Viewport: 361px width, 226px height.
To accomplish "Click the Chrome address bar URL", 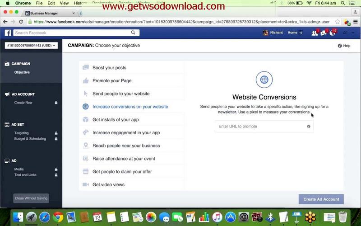I will coord(181,22).
